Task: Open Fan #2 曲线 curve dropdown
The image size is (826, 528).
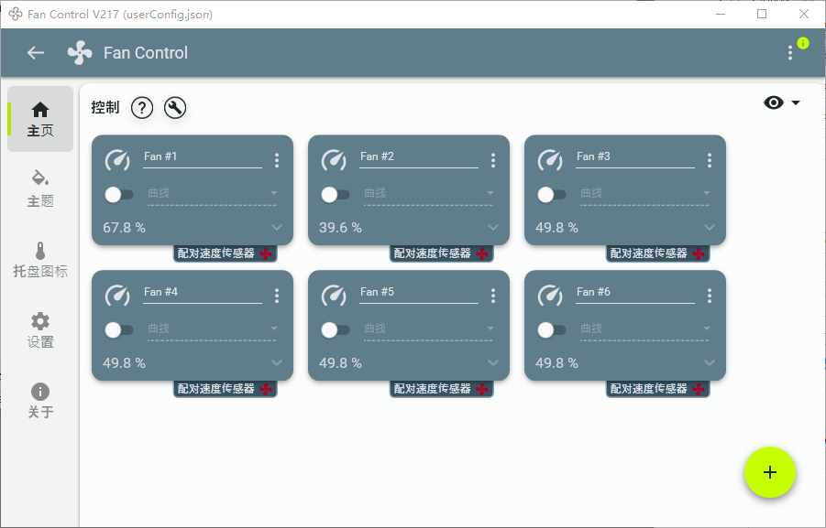Action: (428, 193)
